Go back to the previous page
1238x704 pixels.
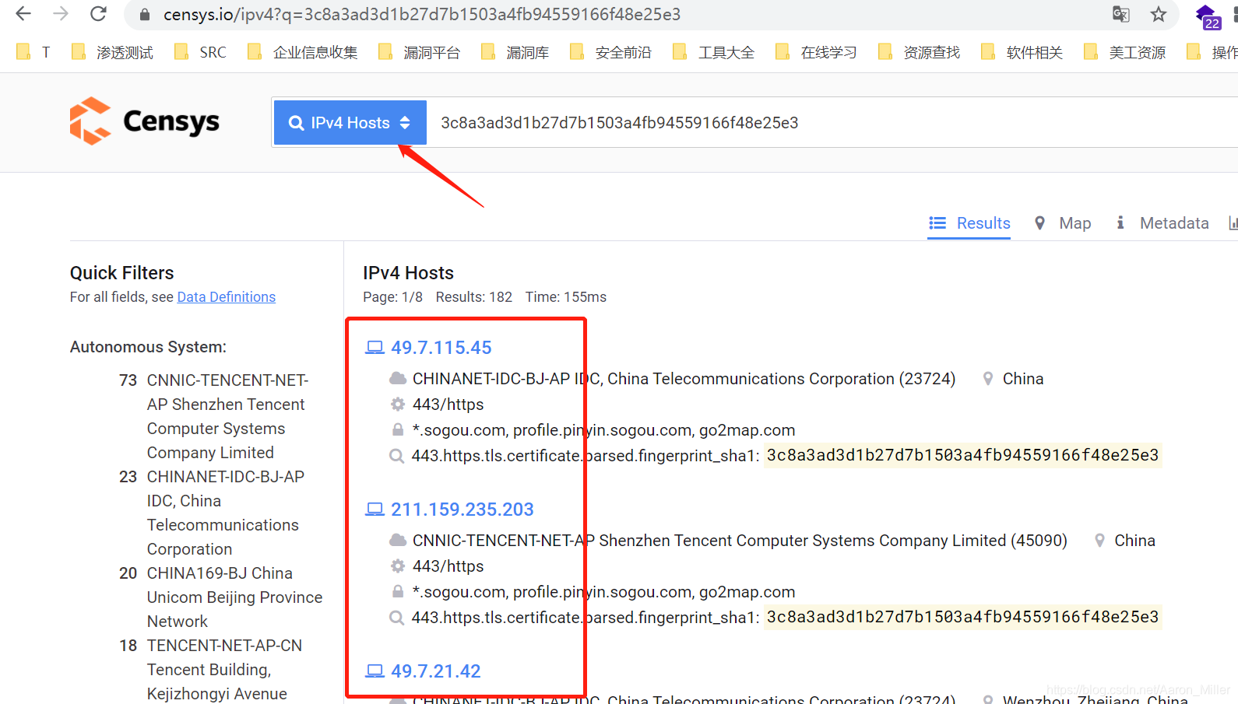(x=23, y=14)
